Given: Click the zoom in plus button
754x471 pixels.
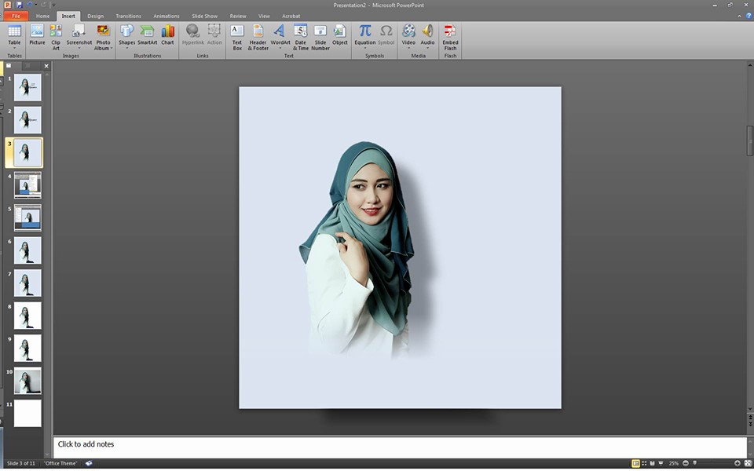Looking at the screenshot, I should point(737,463).
